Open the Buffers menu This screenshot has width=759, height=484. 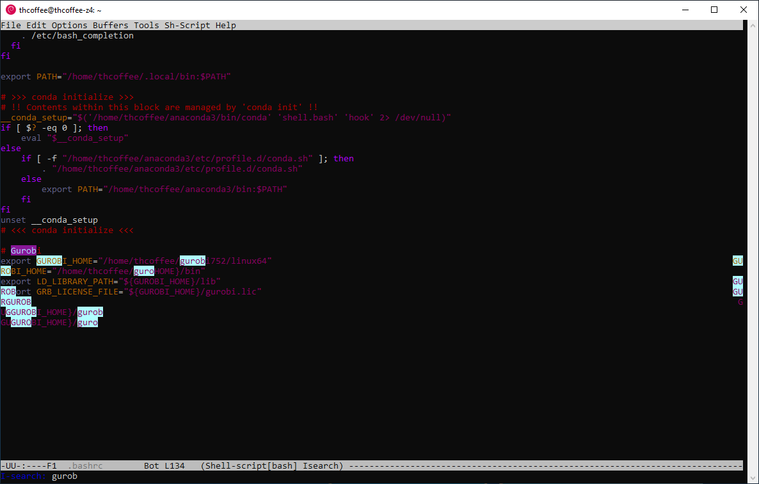point(110,25)
